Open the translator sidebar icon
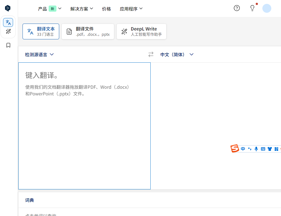Image resolution: width=281 pixels, height=216 pixels. 8,22
